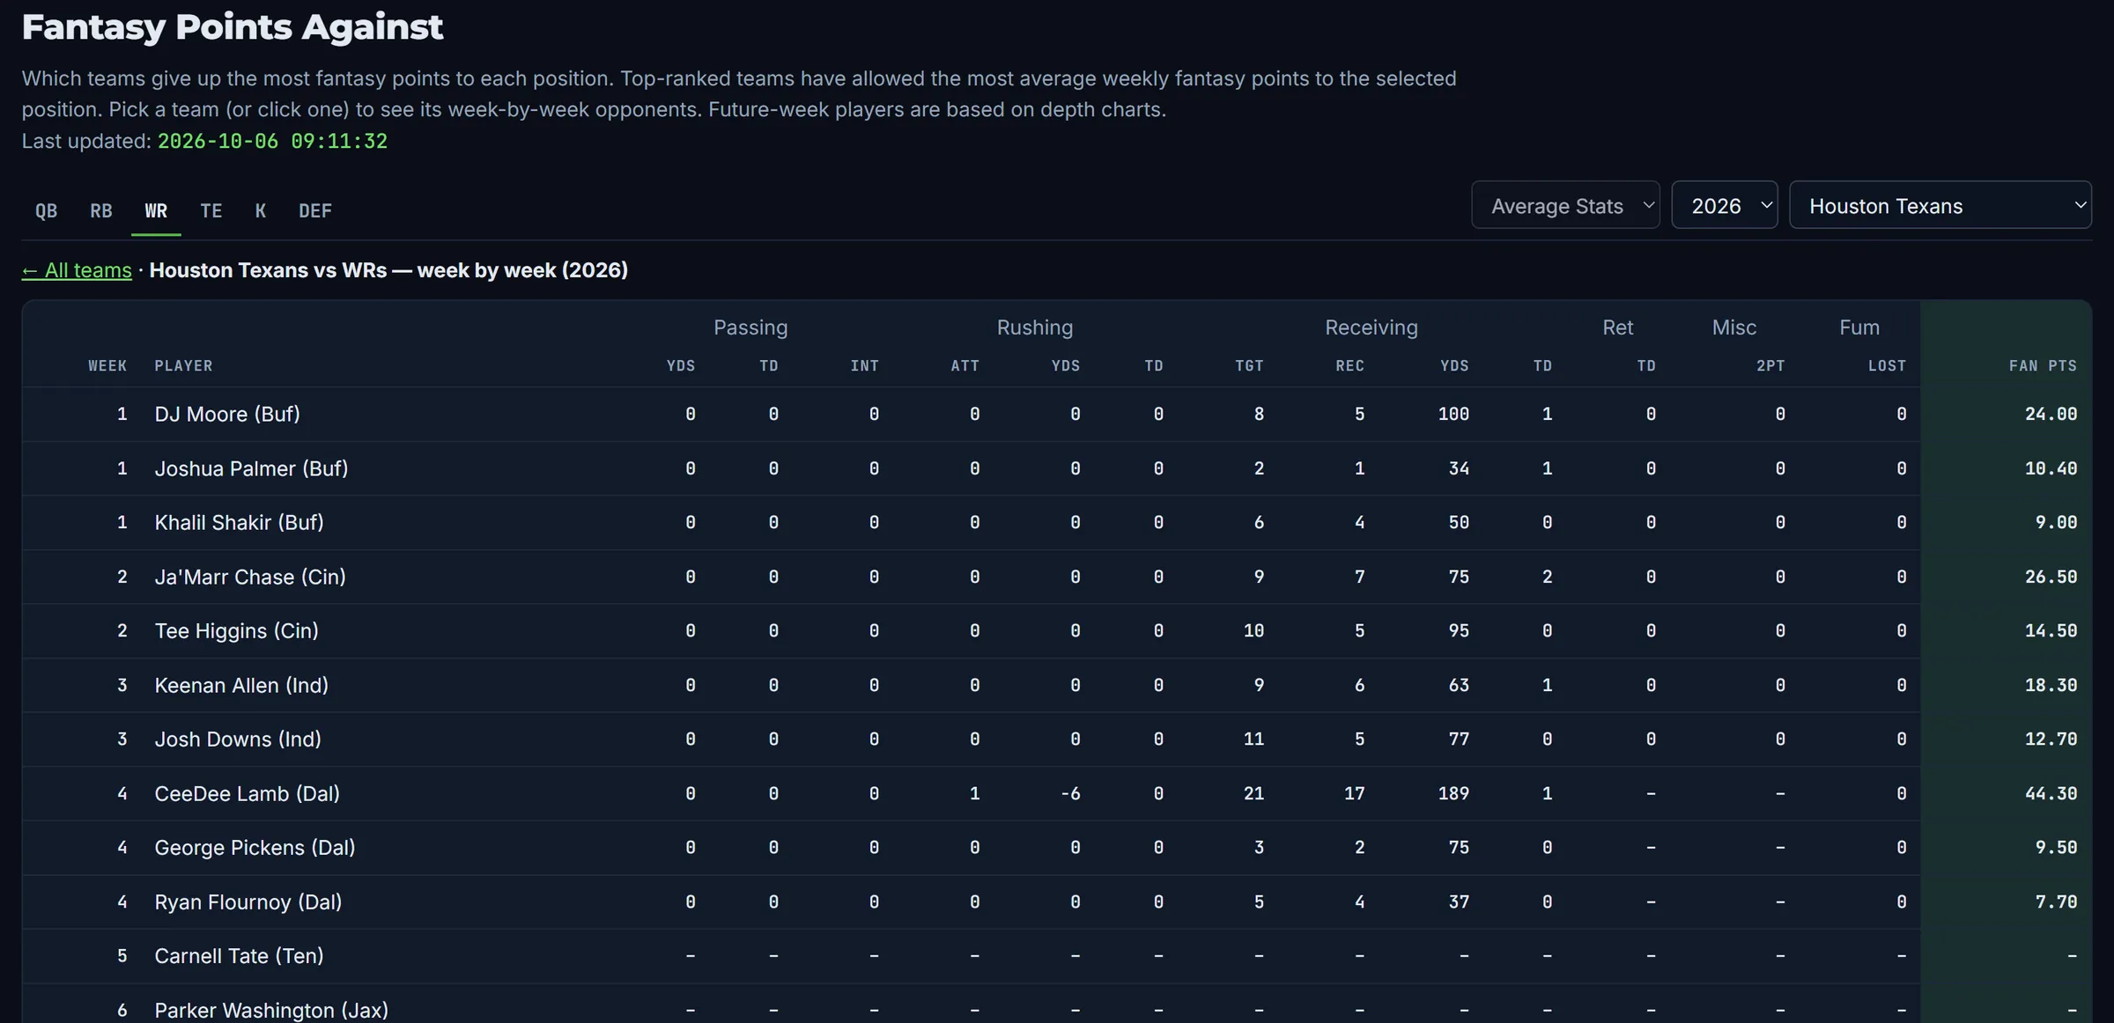Click the WEEK column header
Screen dimensions: 2114x1023
(107, 365)
